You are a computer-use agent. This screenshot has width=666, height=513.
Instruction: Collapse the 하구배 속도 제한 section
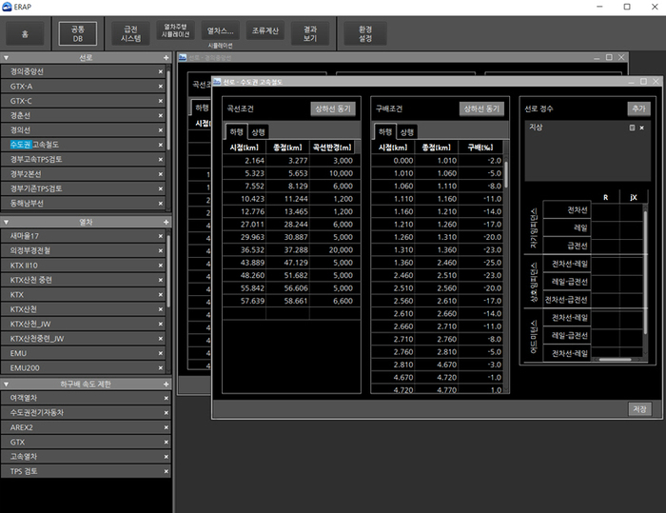click(x=7, y=384)
